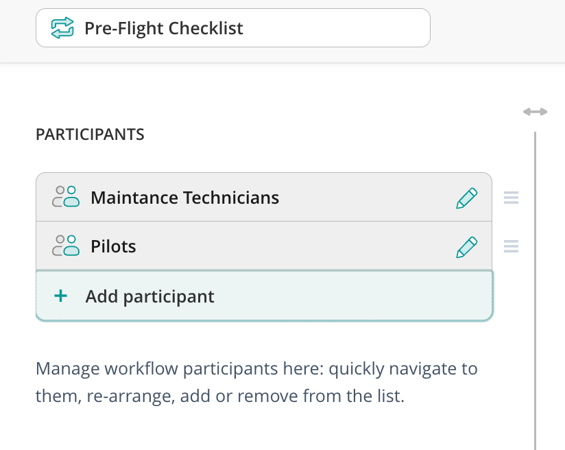The image size is (565, 450).
Task: Click empty header space right of the name field
Action: 494,28
